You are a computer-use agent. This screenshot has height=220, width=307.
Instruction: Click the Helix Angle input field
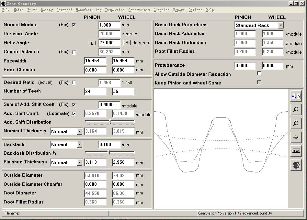point(109,43)
